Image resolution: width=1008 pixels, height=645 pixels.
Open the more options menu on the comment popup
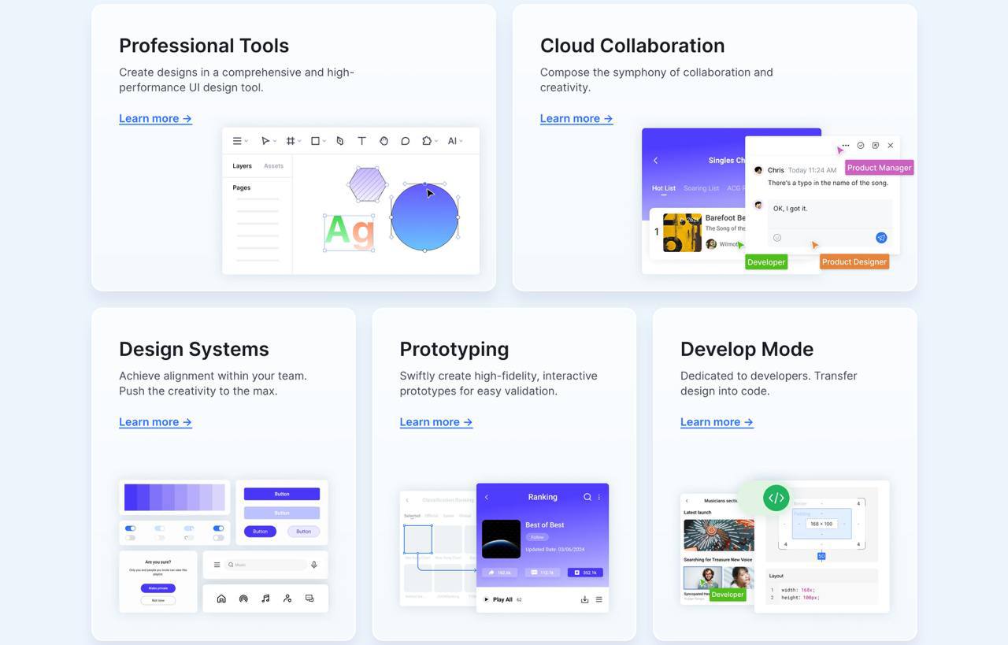[843, 146]
